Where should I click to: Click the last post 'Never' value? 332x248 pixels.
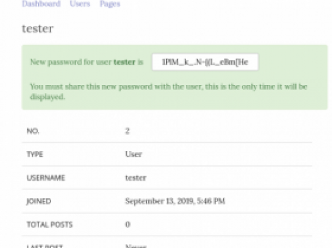pyautogui.click(x=136, y=246)
